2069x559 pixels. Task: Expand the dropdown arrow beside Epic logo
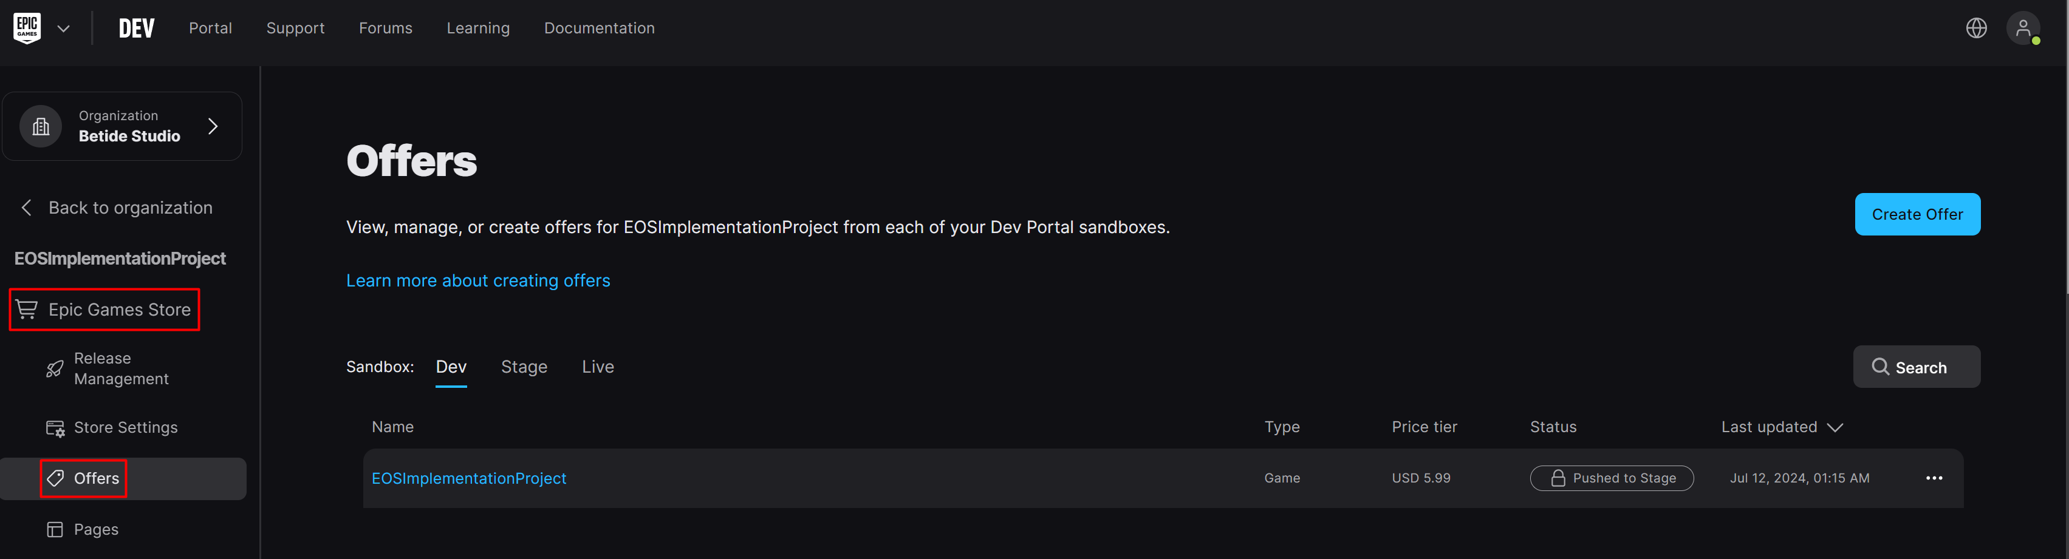(63, 29)
